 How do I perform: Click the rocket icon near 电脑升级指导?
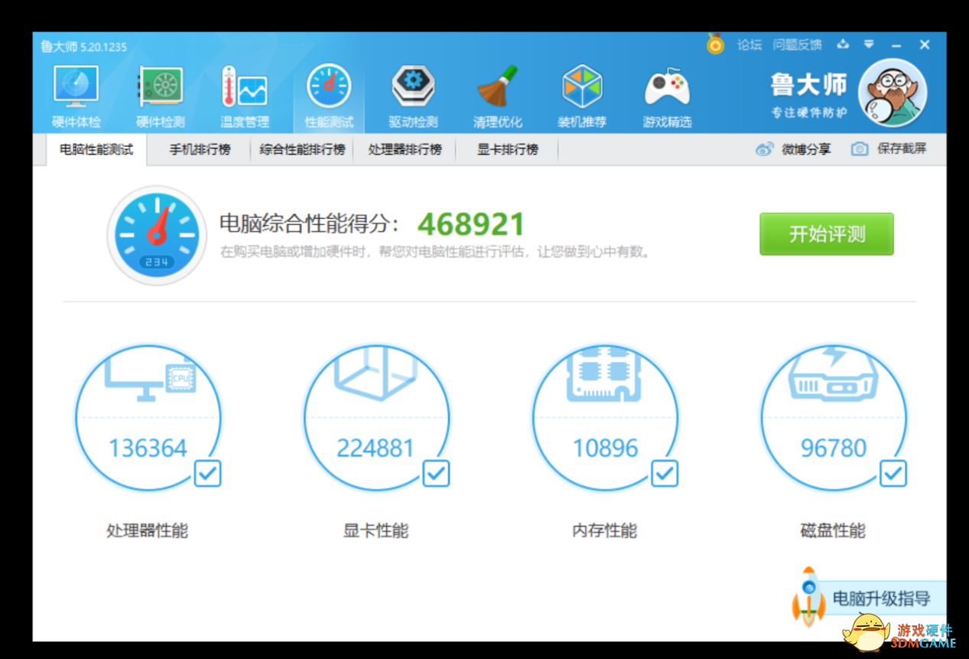tap(808, 597)
